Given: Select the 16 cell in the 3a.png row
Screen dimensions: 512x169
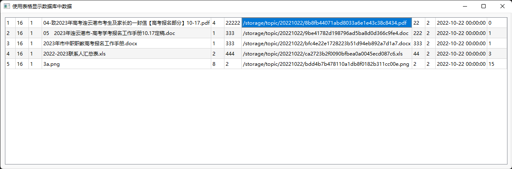Looking at the screenshot, I should coord(22,64).
